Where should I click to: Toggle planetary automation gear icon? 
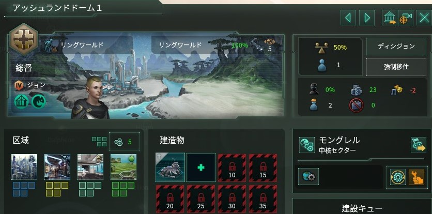pyautogui.click(x=398, y=177)
